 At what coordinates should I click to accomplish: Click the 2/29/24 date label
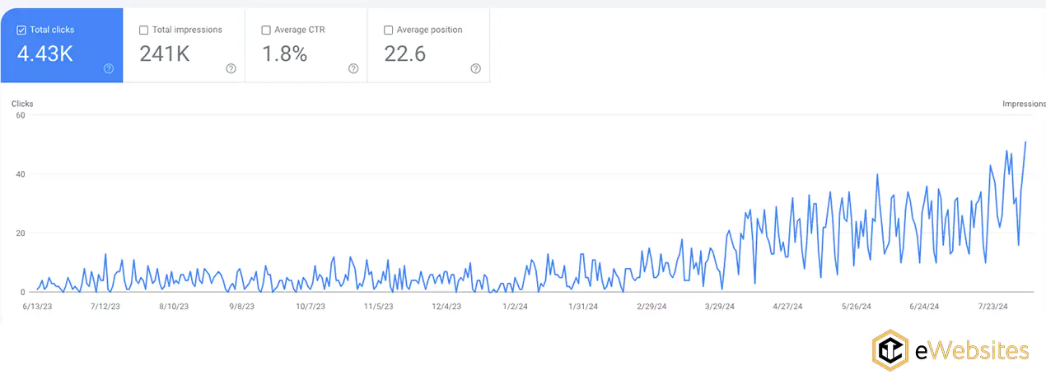[651, 307]
